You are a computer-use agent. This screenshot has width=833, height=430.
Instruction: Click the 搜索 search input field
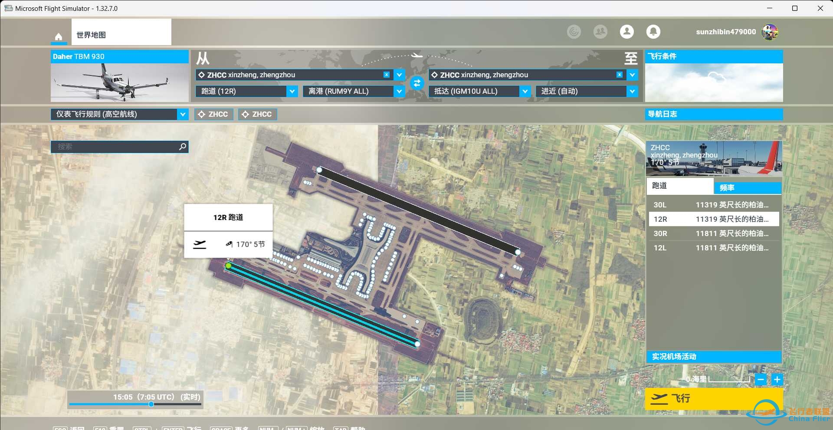click(x=120, y=147)
